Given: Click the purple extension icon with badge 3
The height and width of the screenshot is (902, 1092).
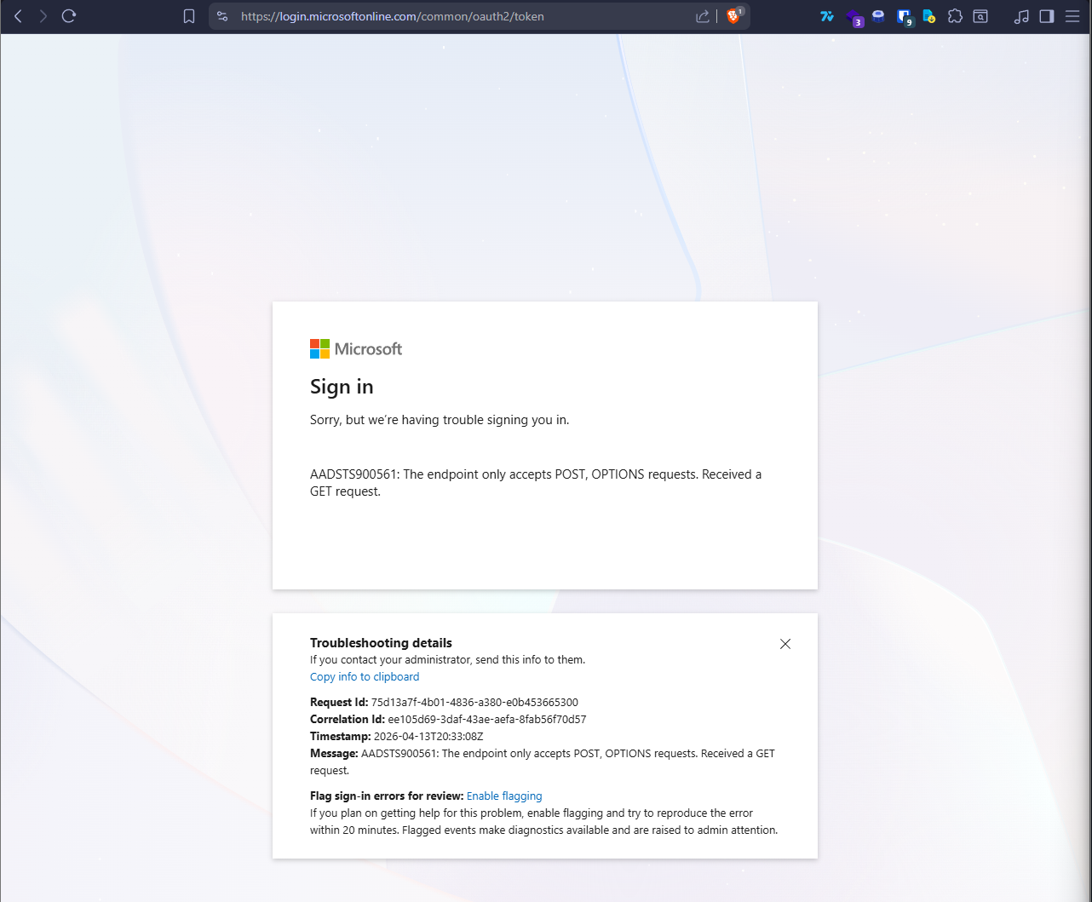Looking at the screenshot, I should [854, 15].
